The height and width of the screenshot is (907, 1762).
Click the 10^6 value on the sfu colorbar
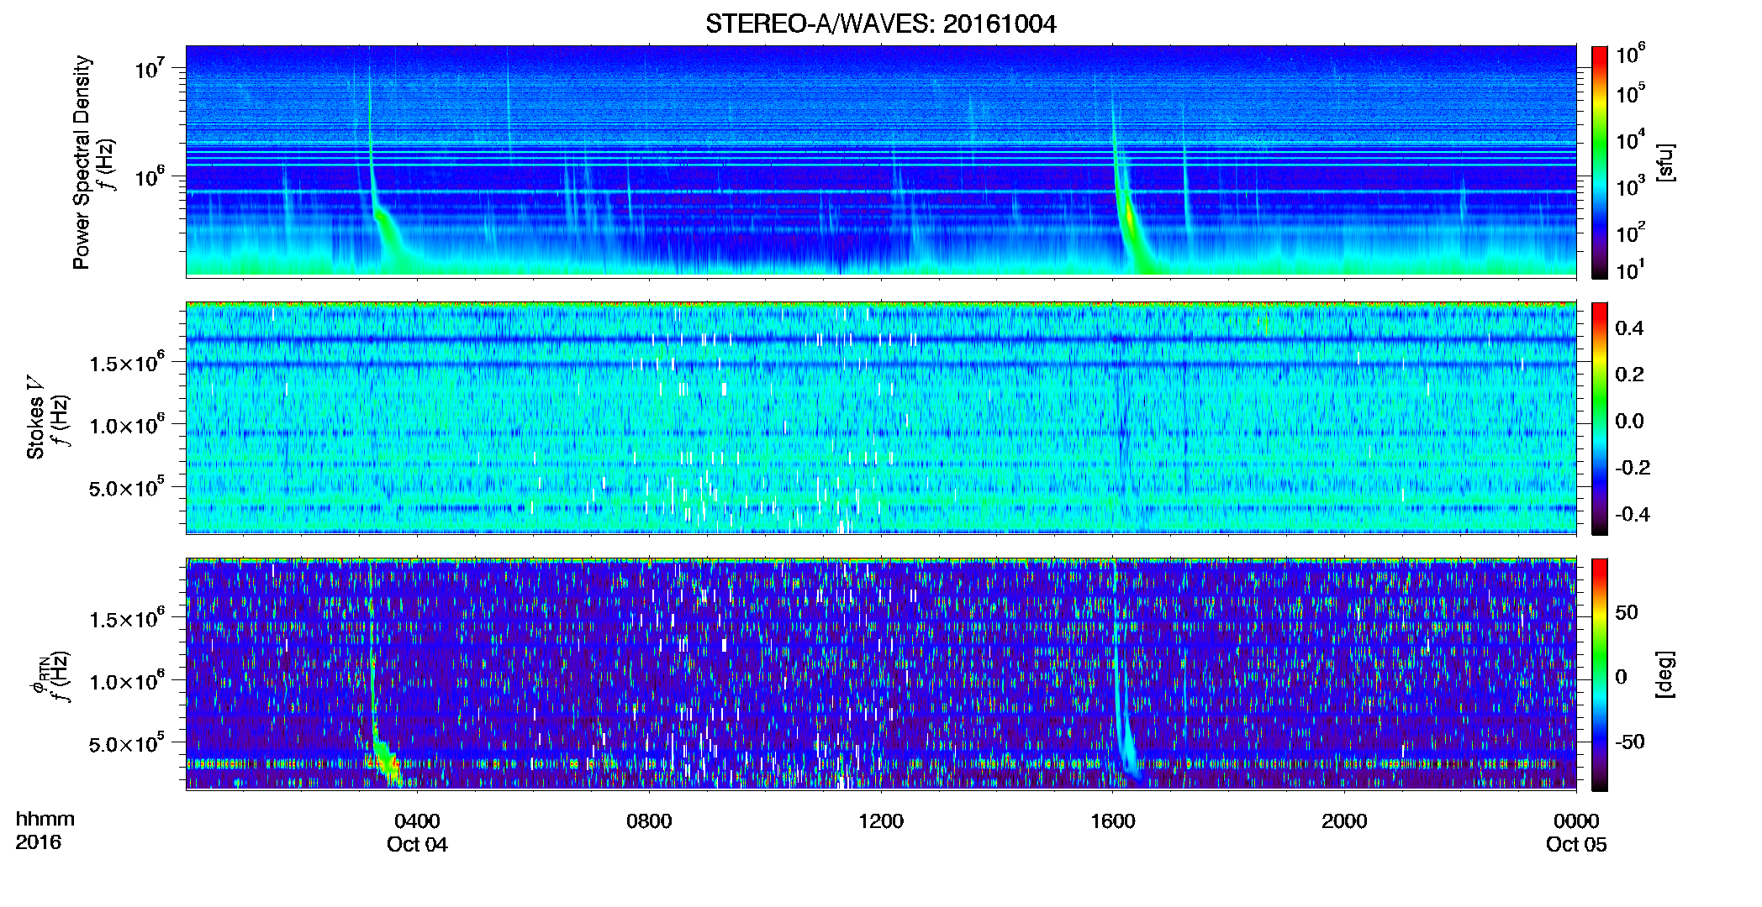[x=1631, y=55]
